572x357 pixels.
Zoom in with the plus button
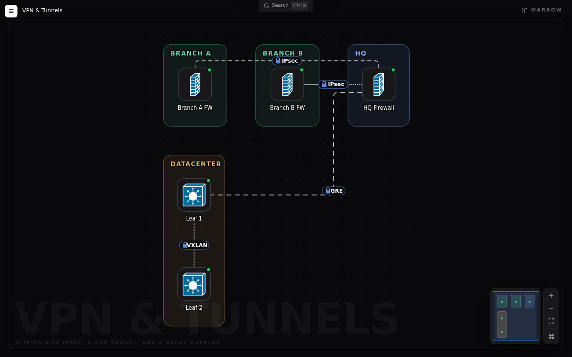click(x=551, y=296)
